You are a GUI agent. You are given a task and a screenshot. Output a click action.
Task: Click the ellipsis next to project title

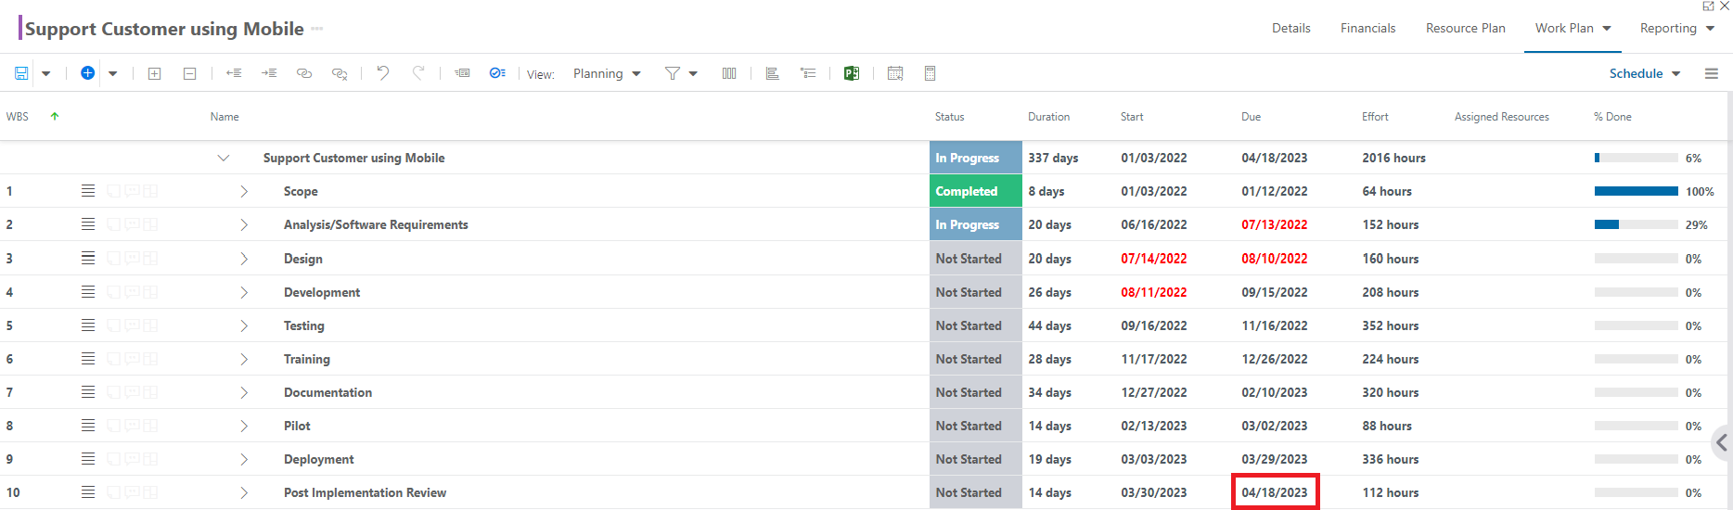pos(317,29)
